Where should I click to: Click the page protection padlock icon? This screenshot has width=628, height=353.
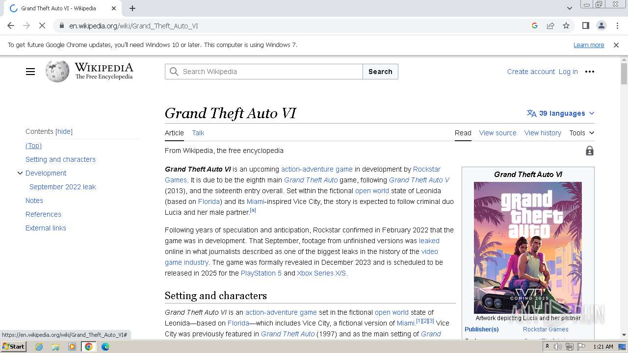click(x=590, y=151)
